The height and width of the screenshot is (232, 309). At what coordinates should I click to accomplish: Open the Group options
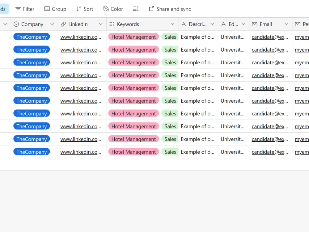[55, 9]
